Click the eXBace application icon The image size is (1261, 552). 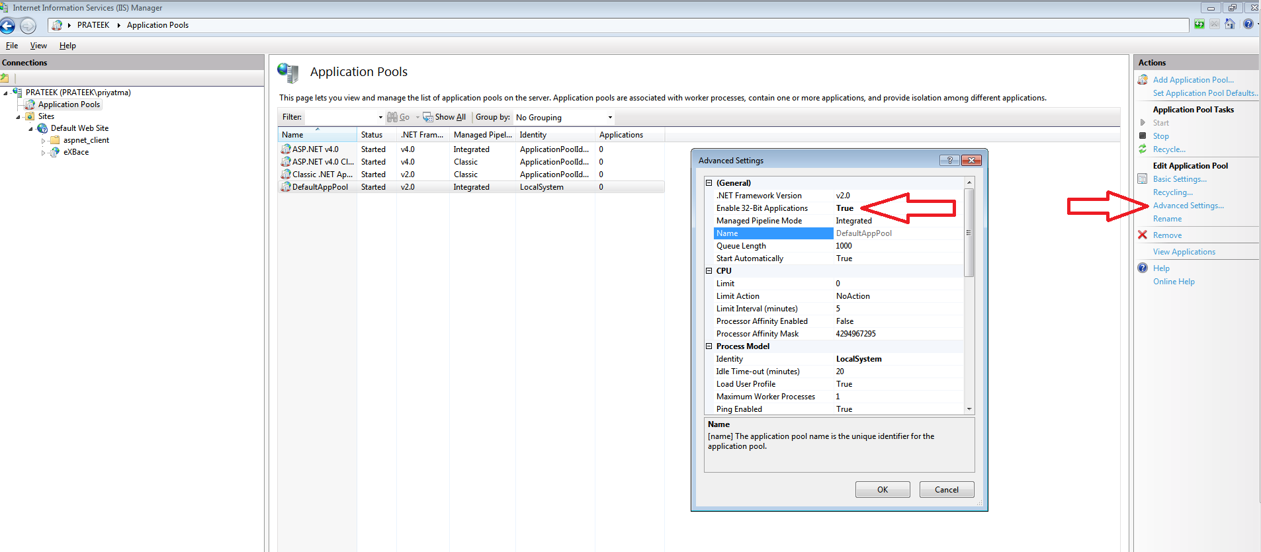pos(55,152)
